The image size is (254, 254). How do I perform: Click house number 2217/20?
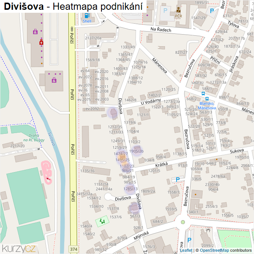tap(18, 146)
